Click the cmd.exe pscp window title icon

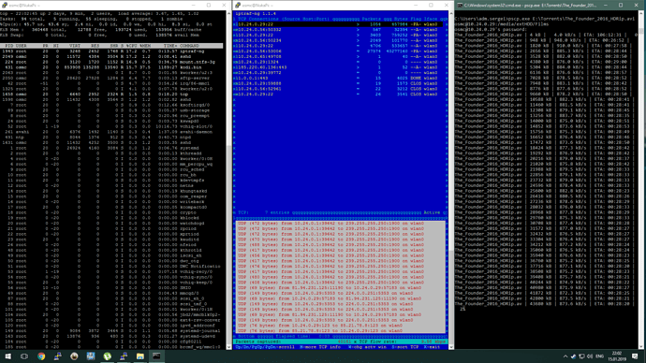click(x=460, y=5)
